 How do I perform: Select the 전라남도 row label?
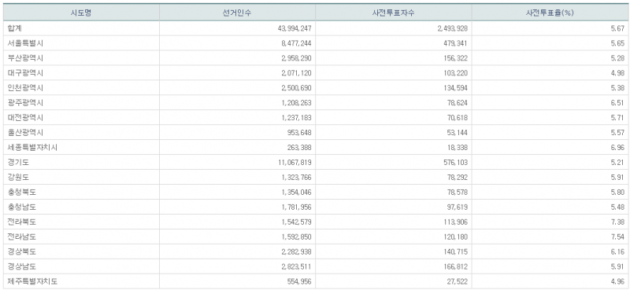[22, 237]
